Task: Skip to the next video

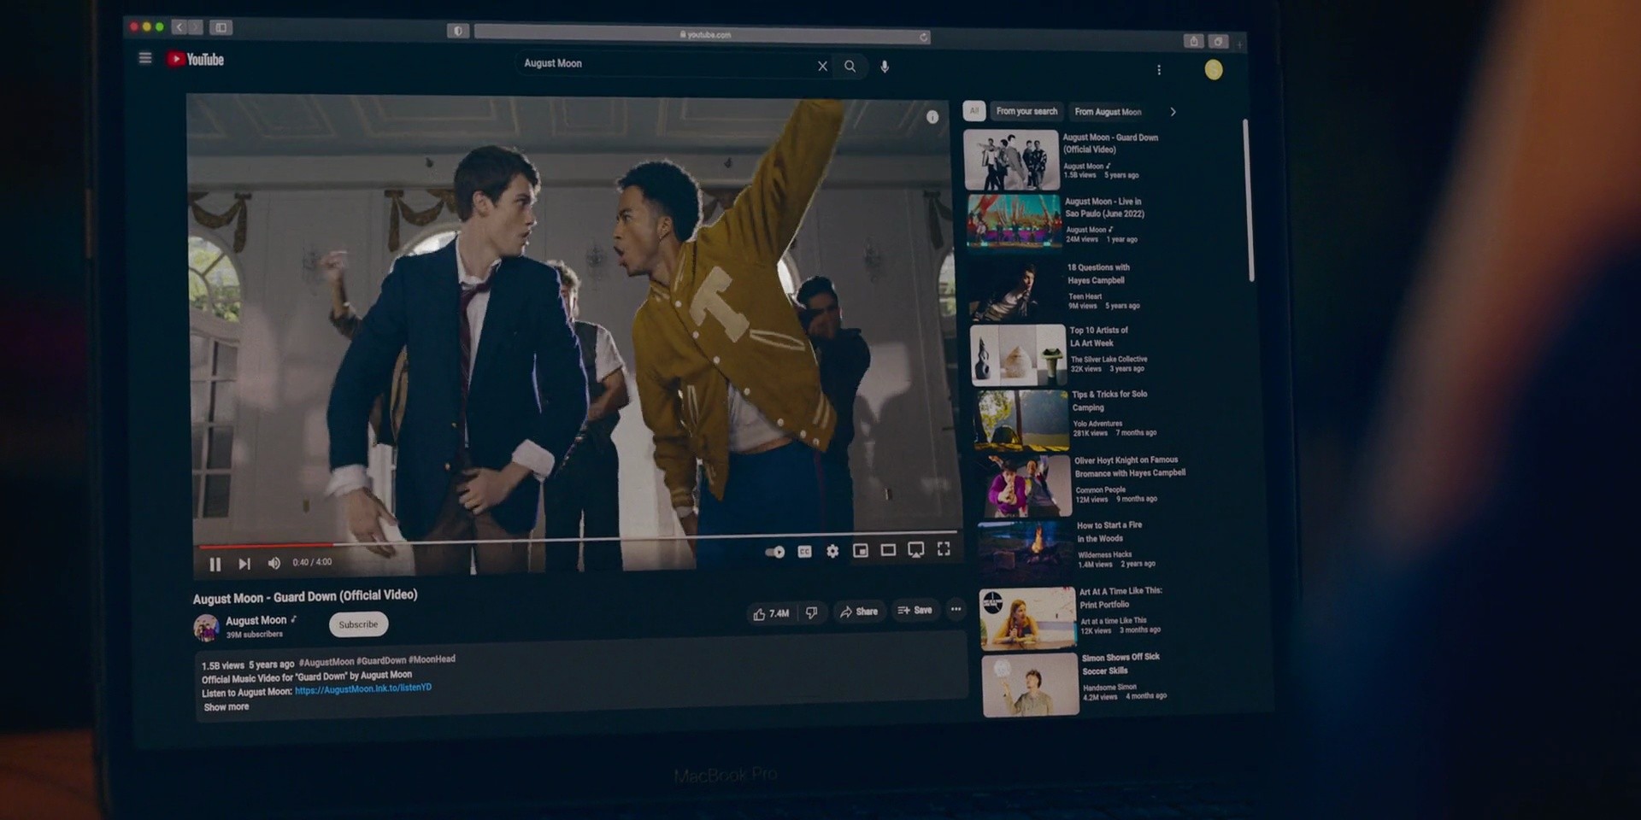Action: [x=244, y=564]
